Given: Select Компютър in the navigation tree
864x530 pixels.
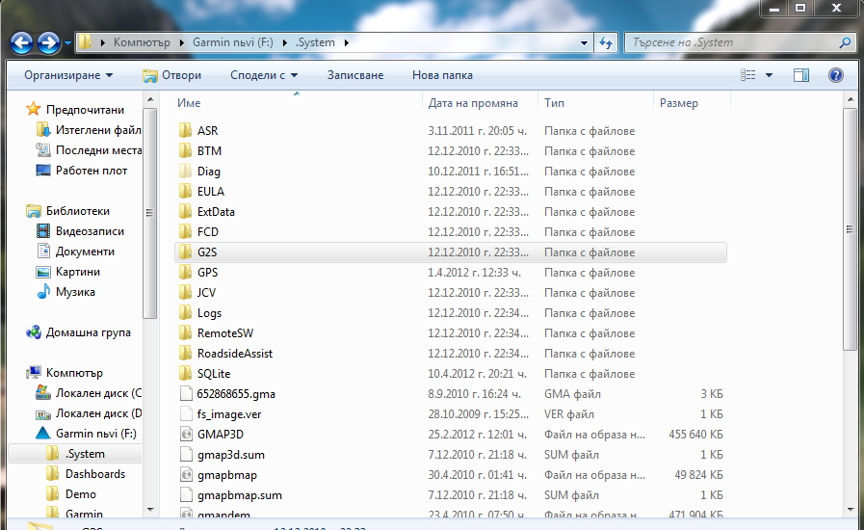Looking at the screenshot, I should tap(74, 373).
